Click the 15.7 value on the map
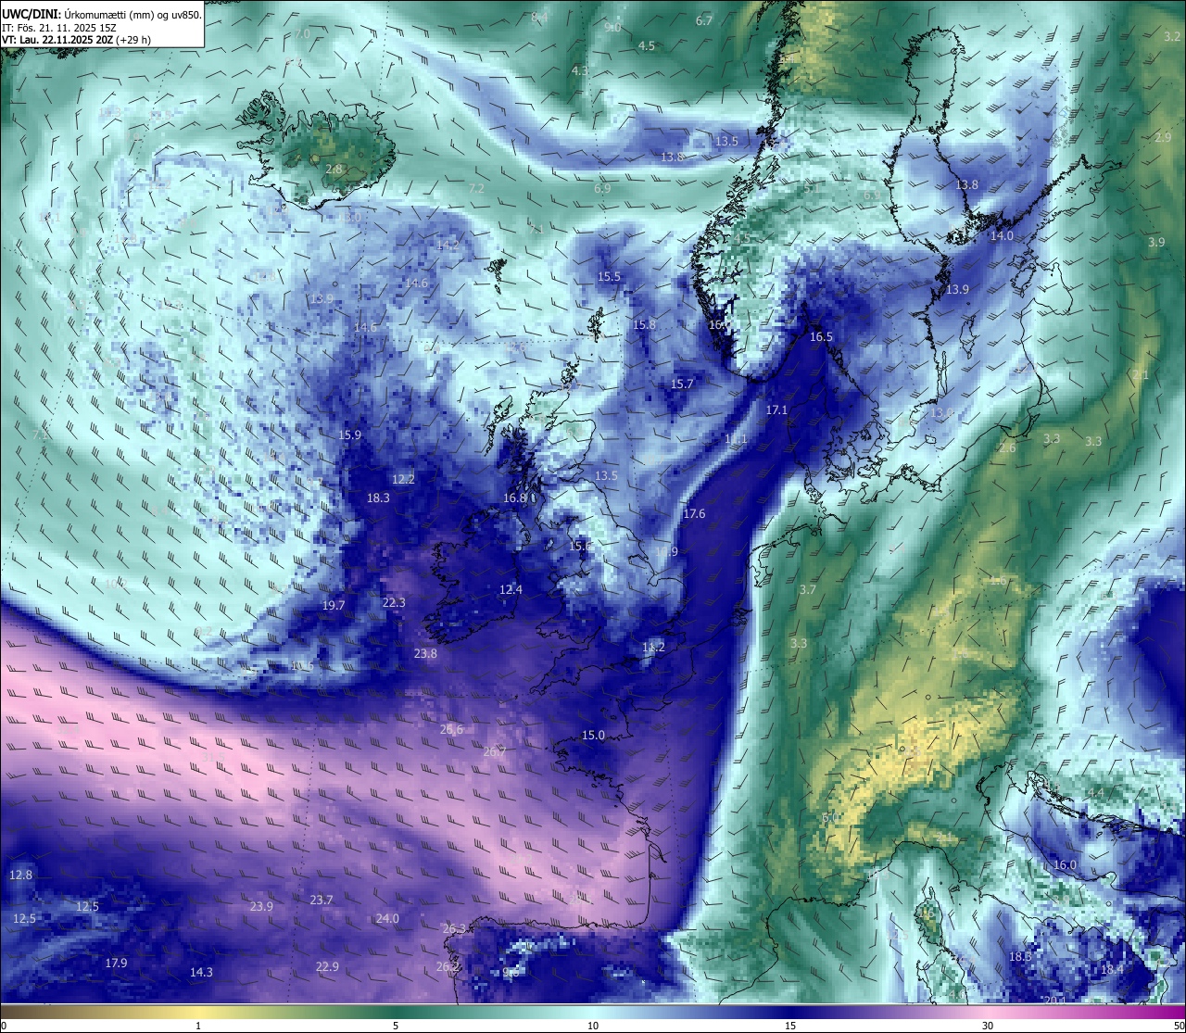The width and height of the screenshot is (1186, 1033). click(x=682, y=384)
